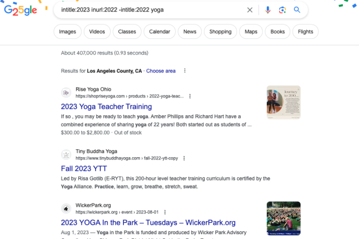Open the Fall 2023 YTT result
The height and width of the screenshot is (239, 359).
84,168
